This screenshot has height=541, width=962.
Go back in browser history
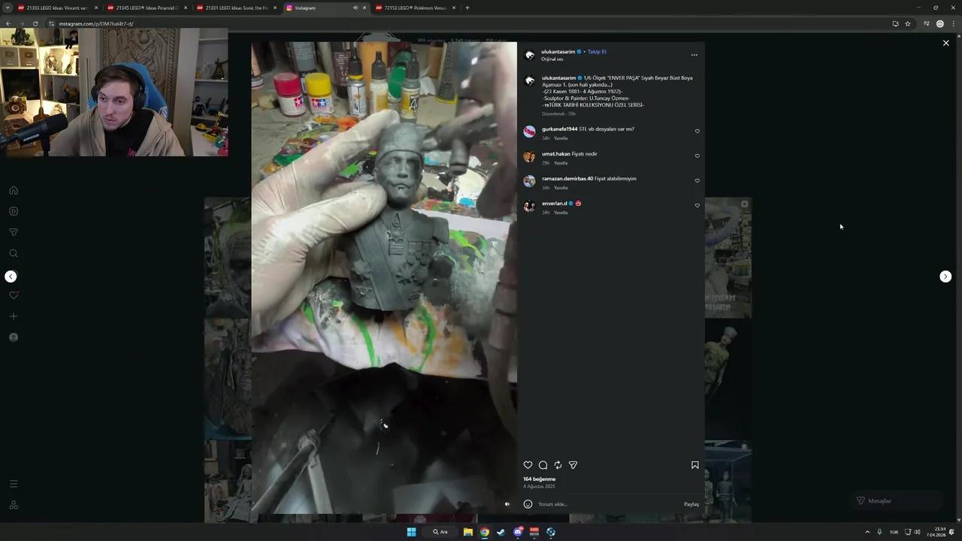pos(8,24)
